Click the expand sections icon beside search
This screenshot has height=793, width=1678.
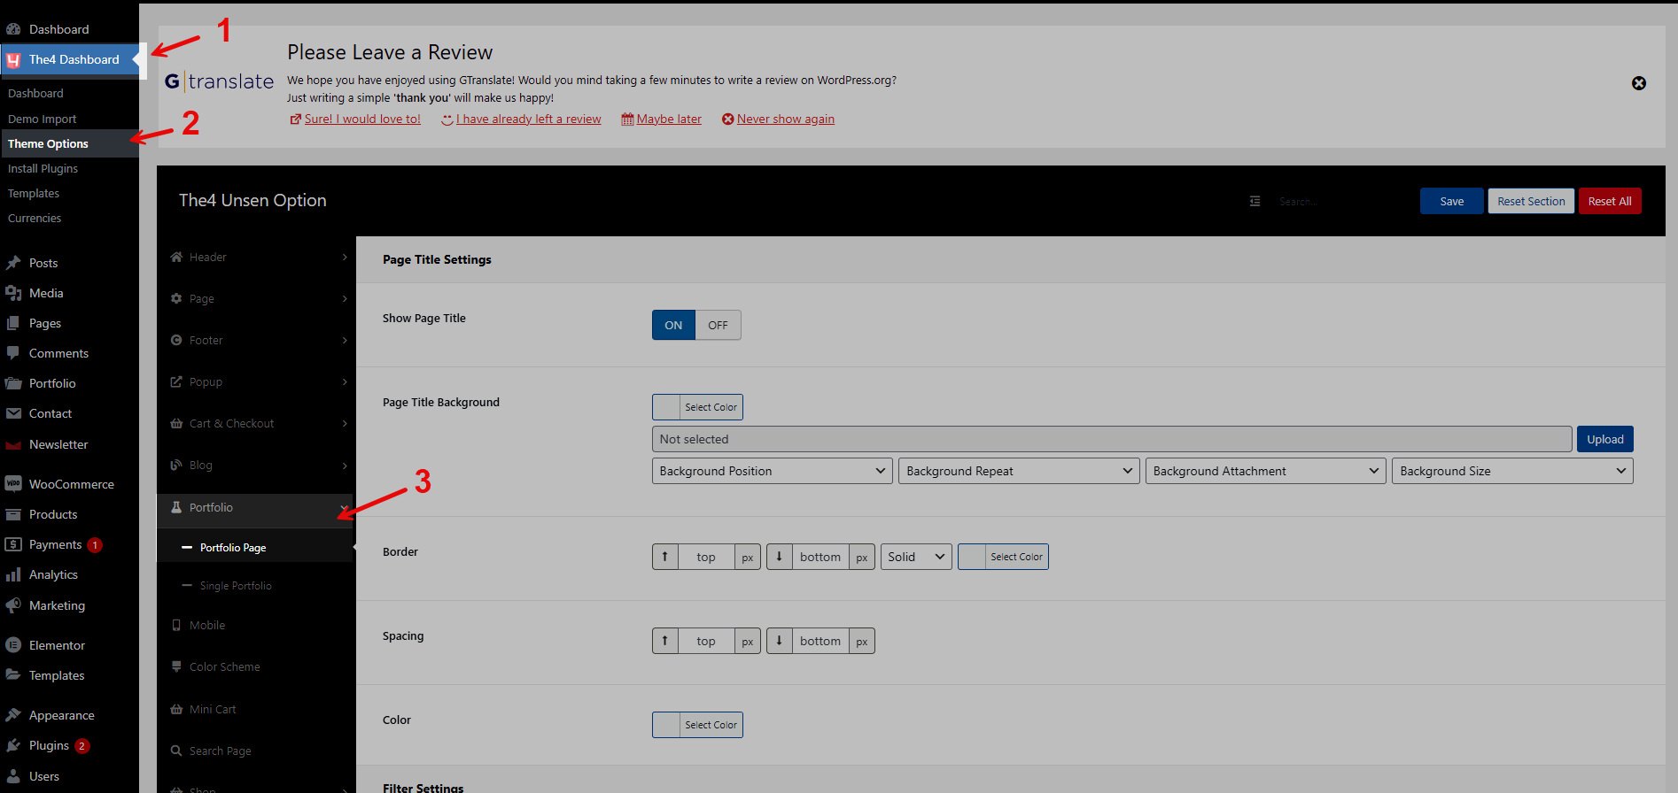(x=1255, y=201)
